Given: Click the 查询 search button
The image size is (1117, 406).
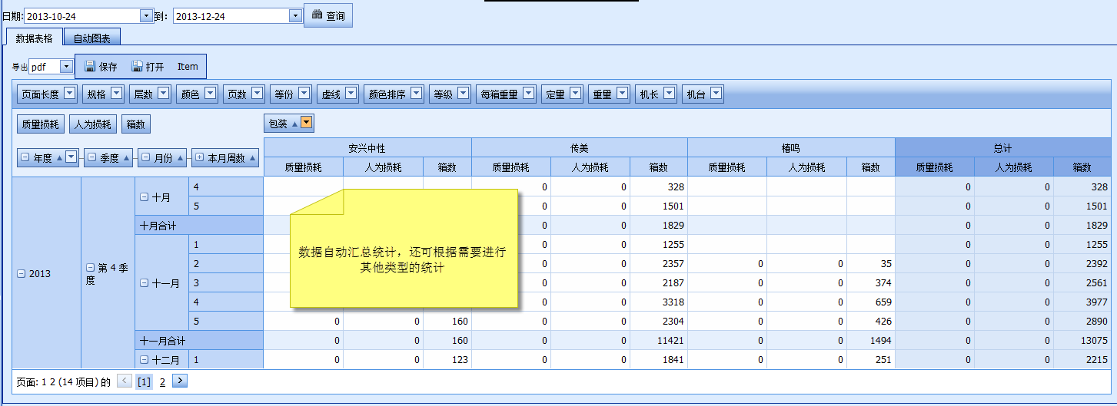Looking at the screenshot, I should coord(328,15).
